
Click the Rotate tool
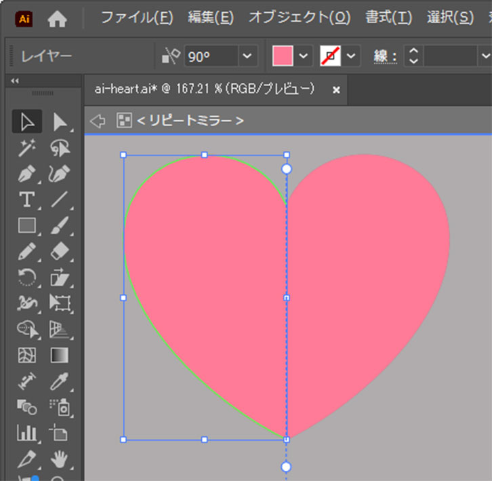pyautogui.click(x=26, y=277)
